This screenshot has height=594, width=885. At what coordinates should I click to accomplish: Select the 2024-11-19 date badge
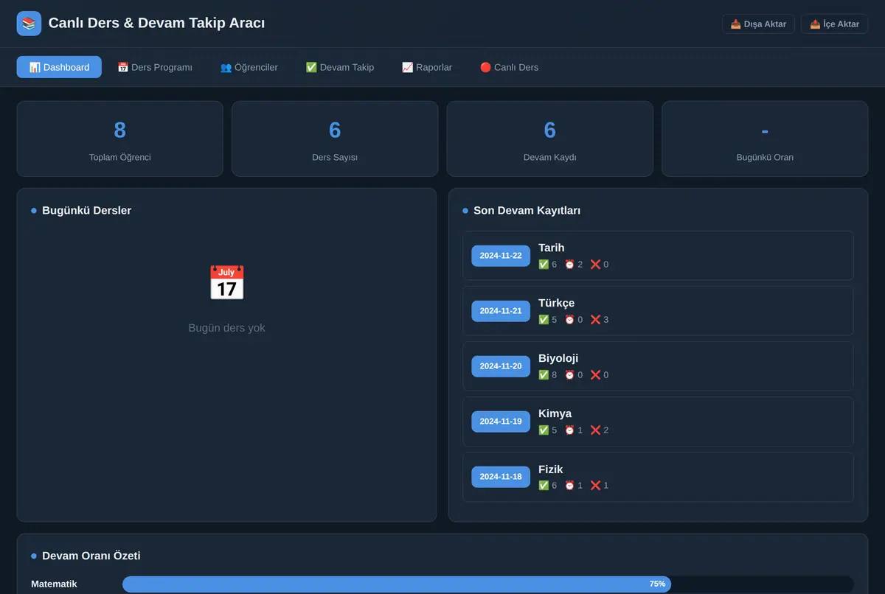click(501, 422)
